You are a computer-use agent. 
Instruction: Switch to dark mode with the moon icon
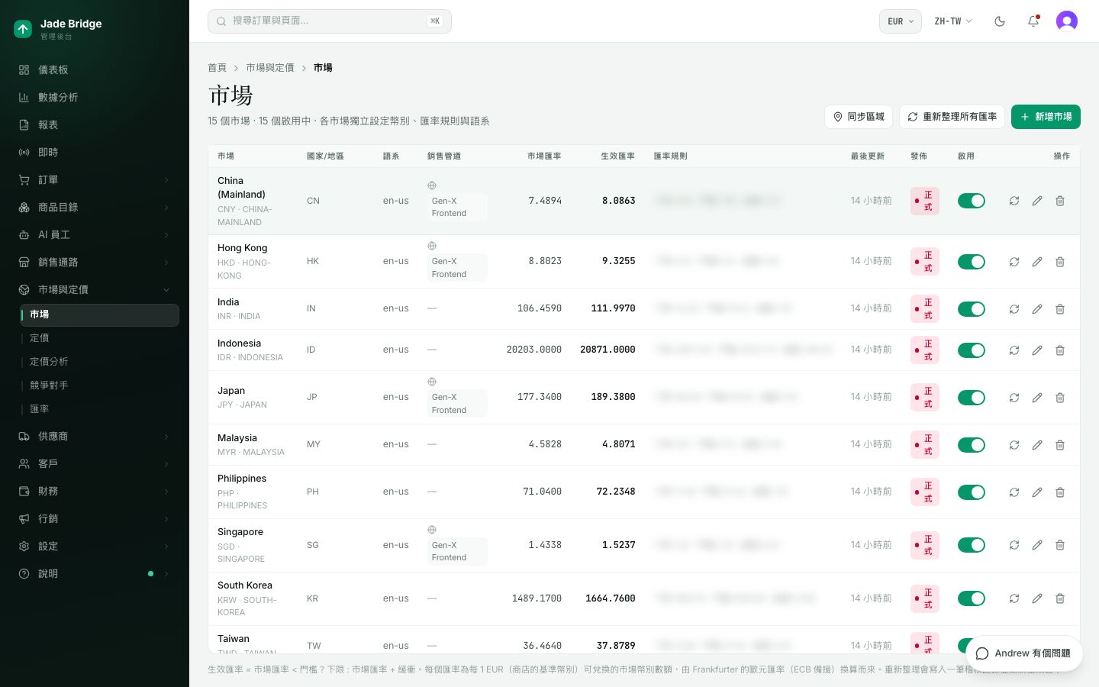coord(1000,21)
